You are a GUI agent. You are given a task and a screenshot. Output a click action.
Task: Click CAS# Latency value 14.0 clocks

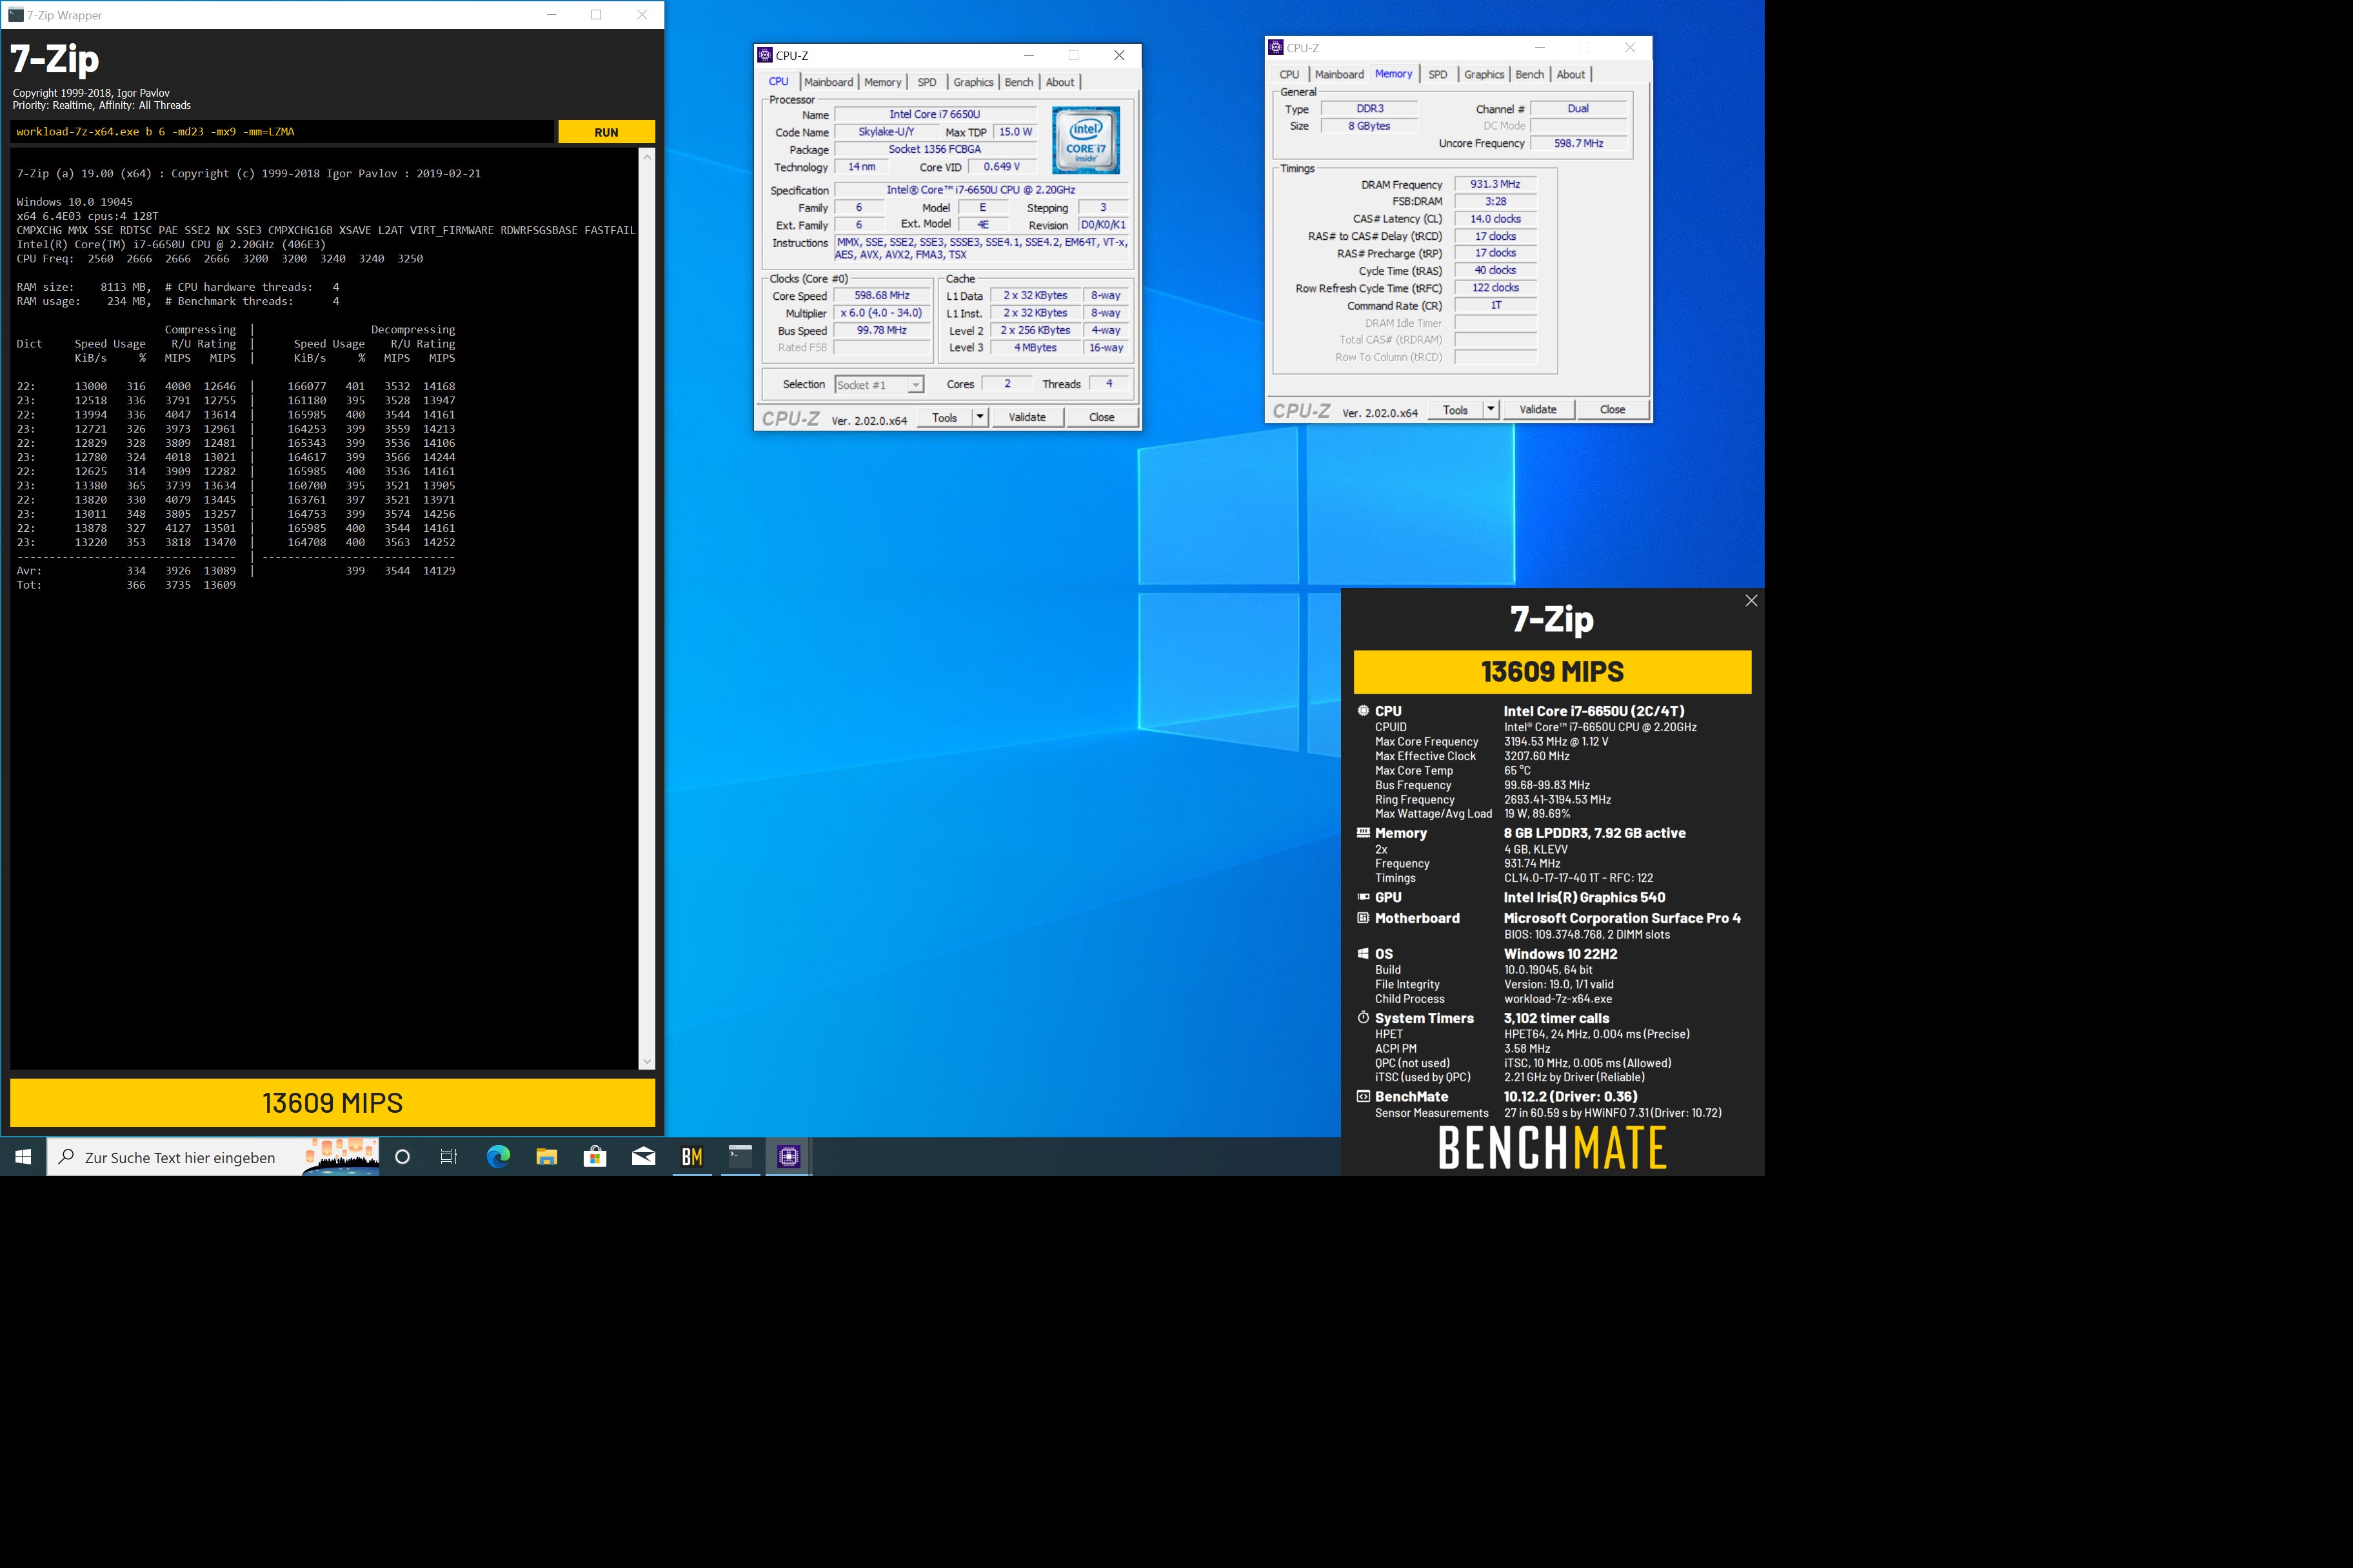click(x=1494, y=219)
